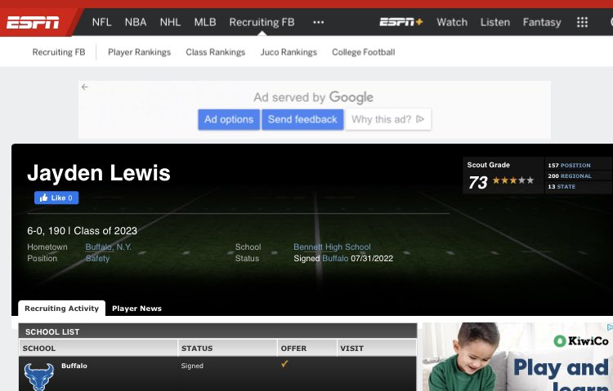Open the MLB menu

click(x=205, y=22)
